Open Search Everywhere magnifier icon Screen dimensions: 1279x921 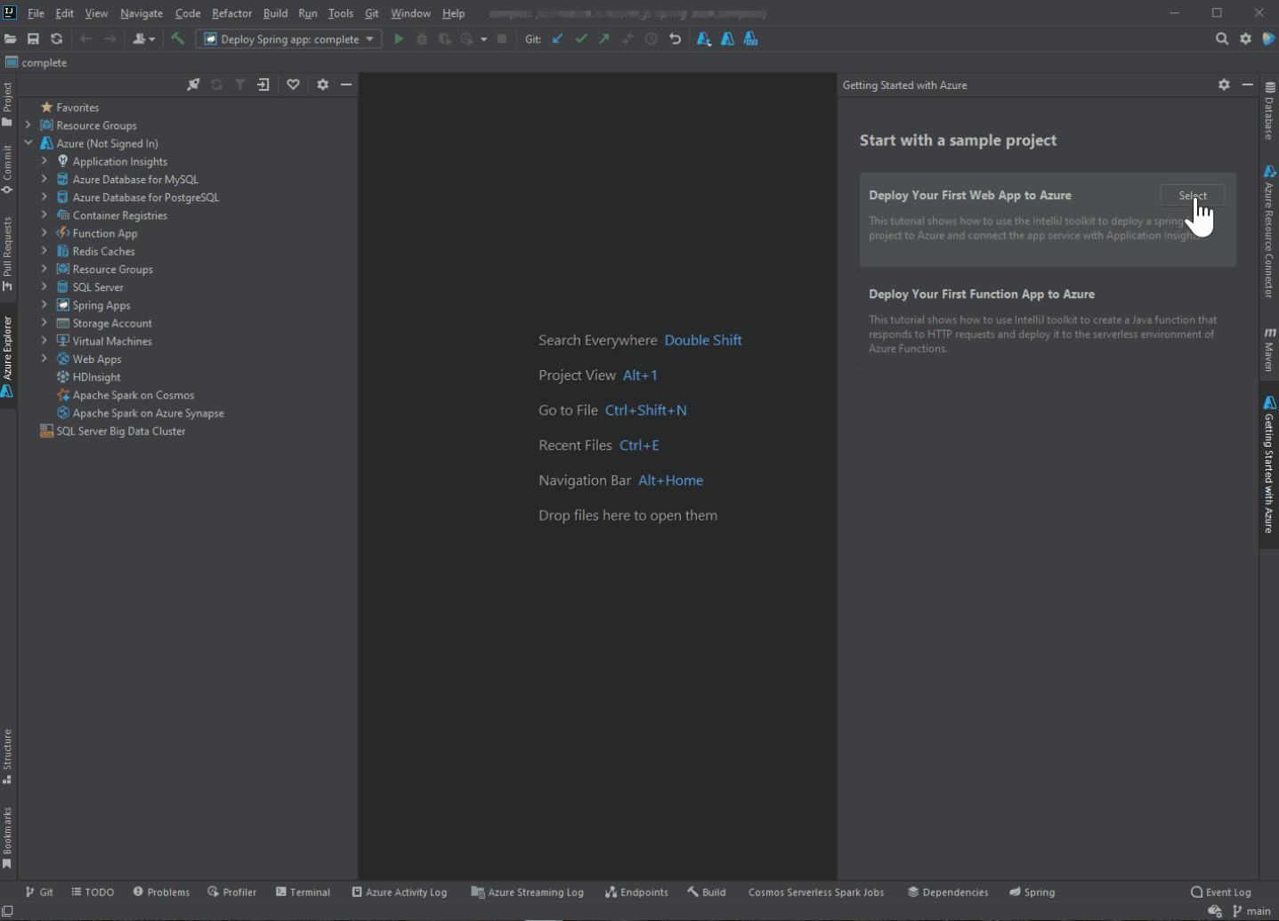[x=1222, y=39]
